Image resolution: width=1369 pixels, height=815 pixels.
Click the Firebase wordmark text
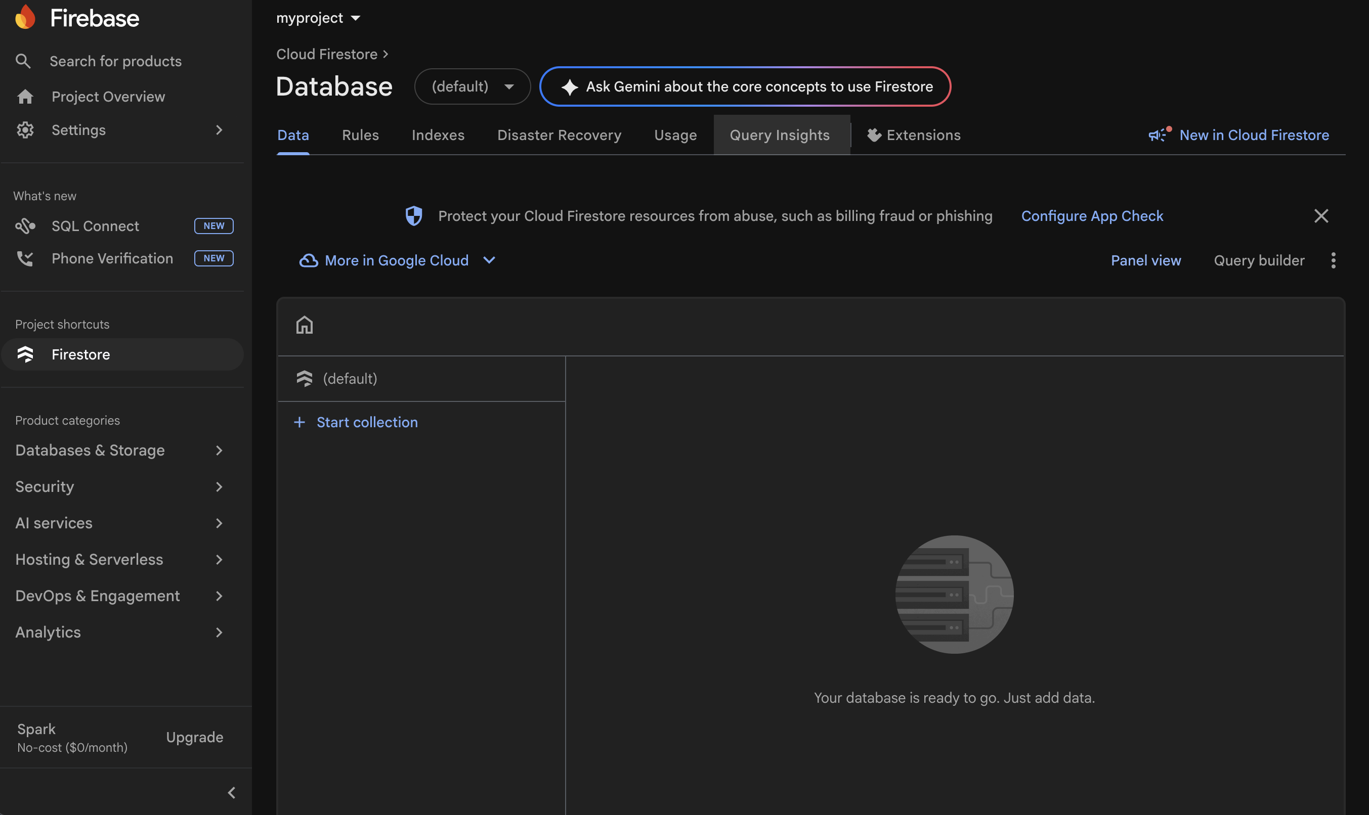tap(95, 18)
